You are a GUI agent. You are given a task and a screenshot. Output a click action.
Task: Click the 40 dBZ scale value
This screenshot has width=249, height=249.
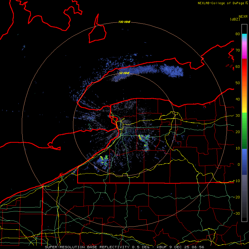(x=238, y=99)
